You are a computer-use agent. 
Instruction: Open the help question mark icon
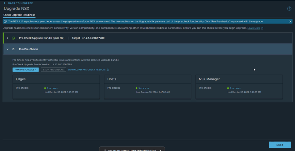(x=289, y=8)
